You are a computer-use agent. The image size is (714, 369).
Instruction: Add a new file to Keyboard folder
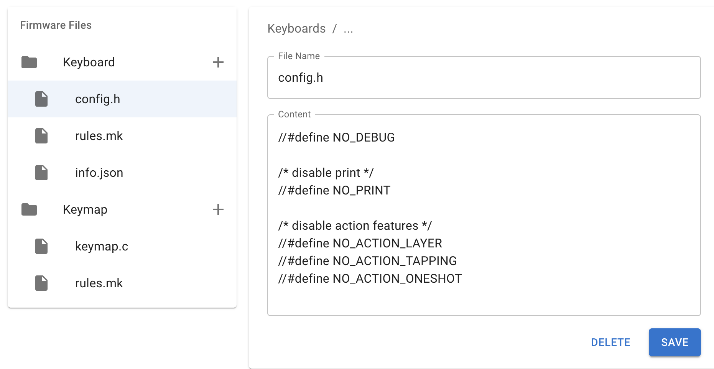click(x=218, y=62)
